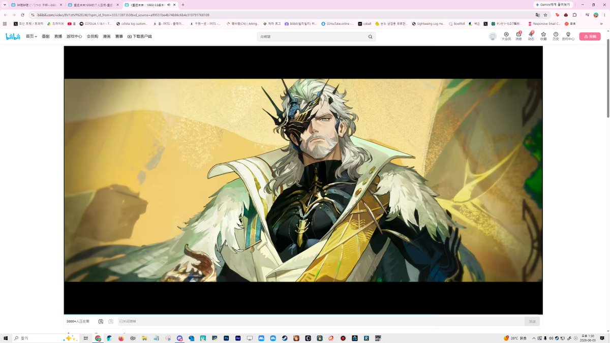Viewport: 610px width, 343px height.
Task: Go back with browser back arrow
Action: (6, 15)
